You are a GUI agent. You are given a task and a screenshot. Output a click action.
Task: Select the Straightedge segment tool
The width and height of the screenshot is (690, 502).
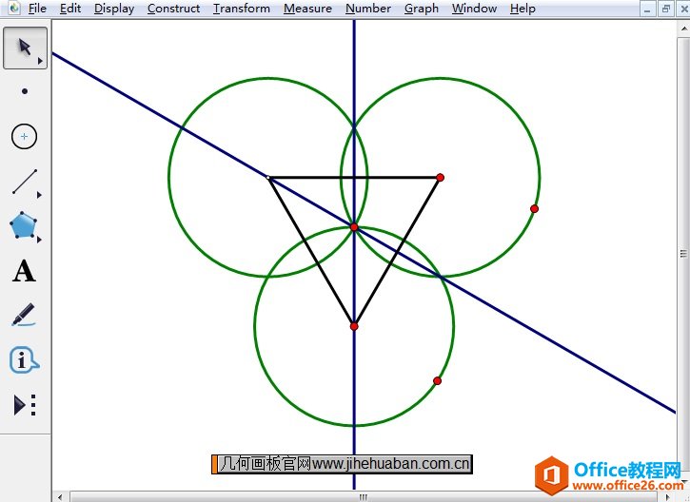point(25,182)
